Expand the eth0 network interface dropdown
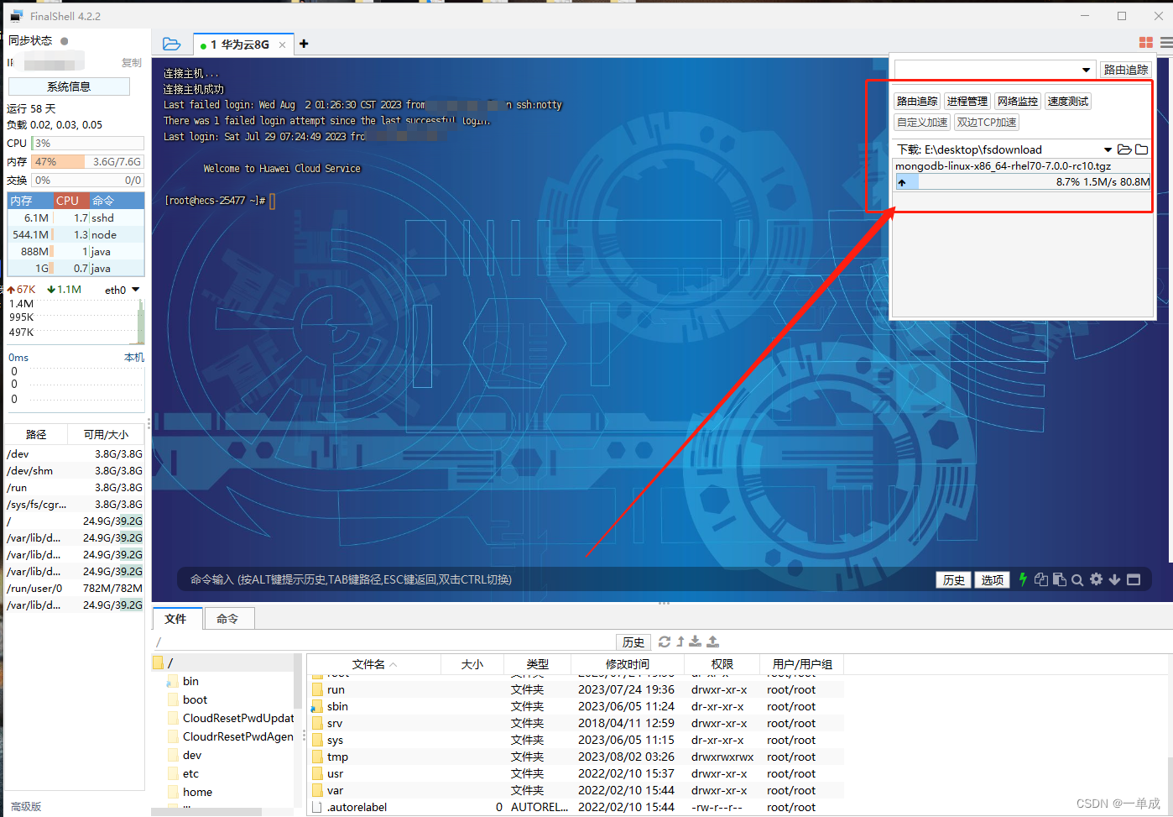Screen dimensions: 1173x817 pos(135,290)
